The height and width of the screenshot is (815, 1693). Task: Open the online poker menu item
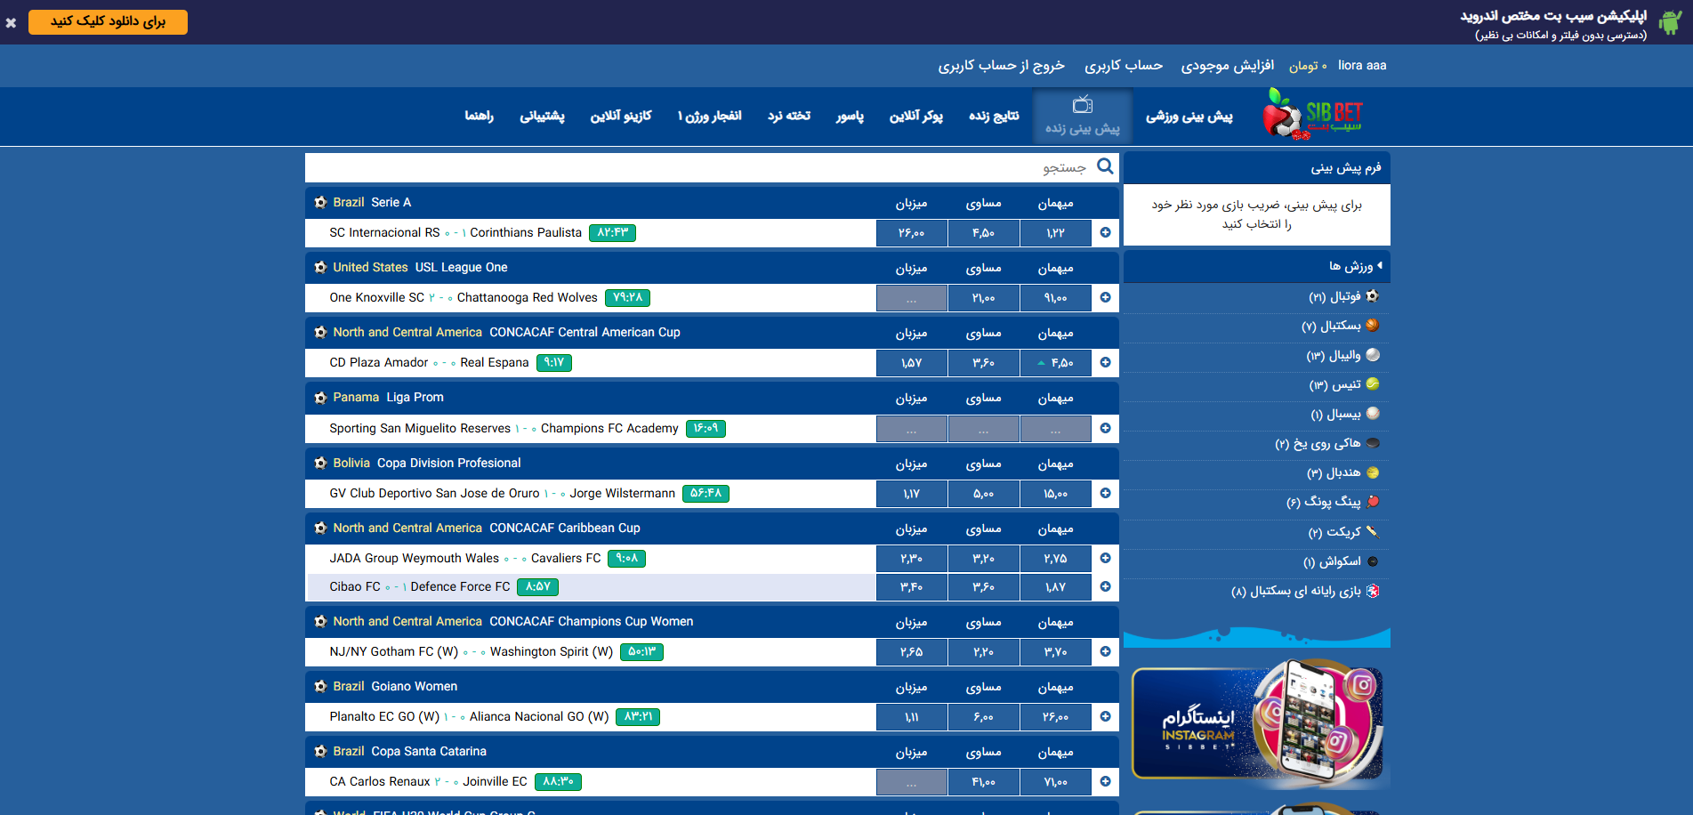pyautogui.click(x=915, y=117)
